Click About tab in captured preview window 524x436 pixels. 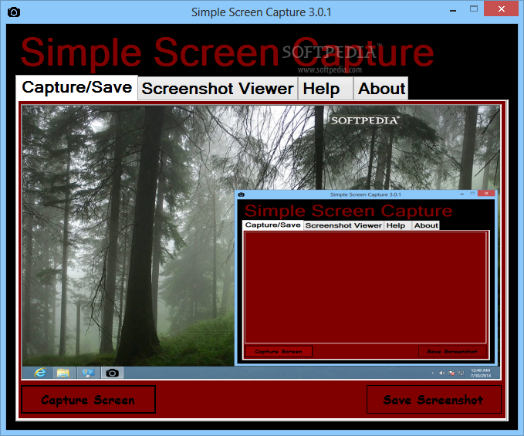click(426, 225)
